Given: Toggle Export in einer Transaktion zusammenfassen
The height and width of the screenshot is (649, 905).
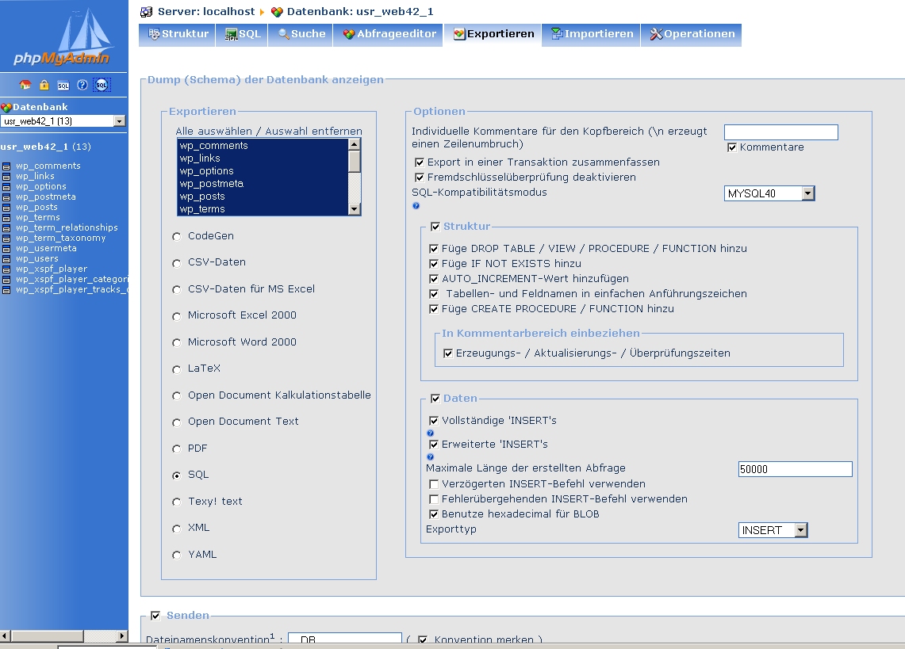Looking at the screenshot, I should point(420,162).
